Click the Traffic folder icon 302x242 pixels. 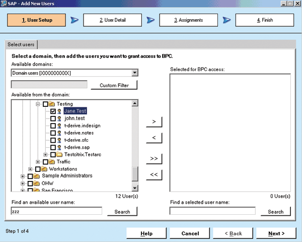pos(52,162)
